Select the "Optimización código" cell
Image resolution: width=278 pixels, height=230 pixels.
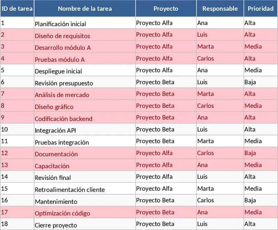pos(63,213)
